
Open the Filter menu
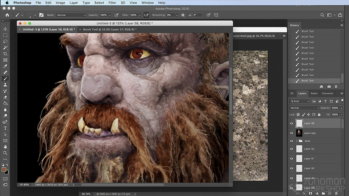(112, 3)
